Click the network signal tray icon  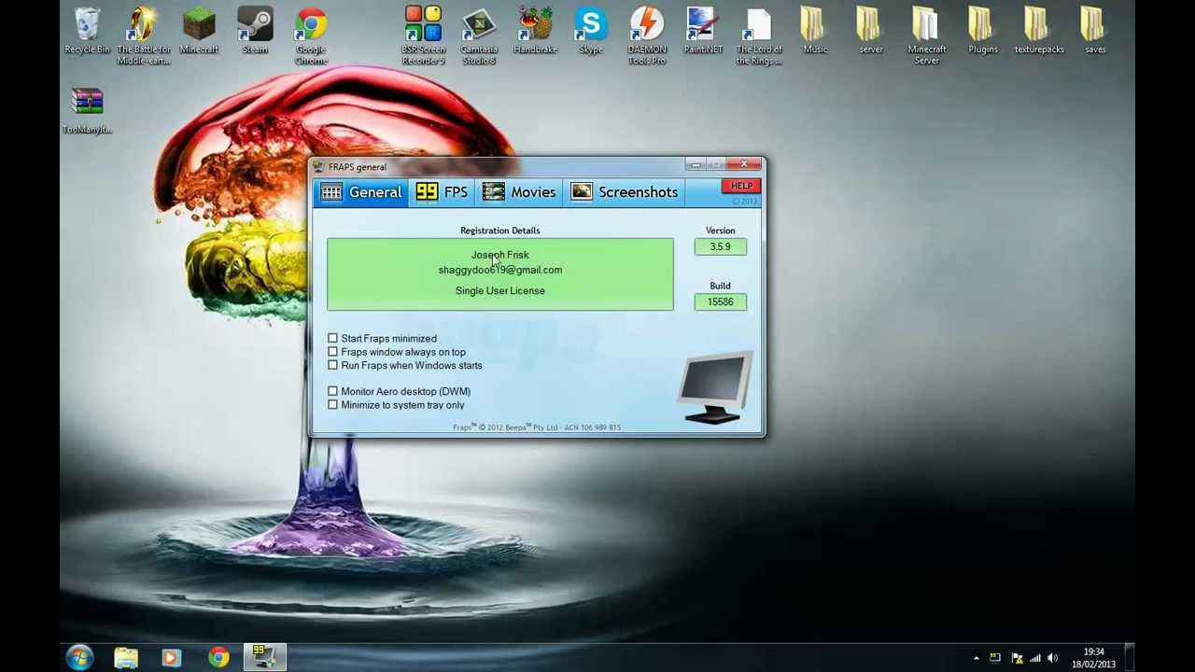coord(1034,658)
